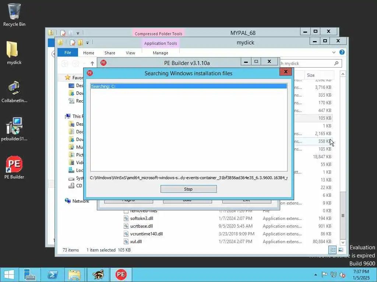This screenshot has width=377, height=282.
Task: Click the network tray icon
Action: click(334, 275)
